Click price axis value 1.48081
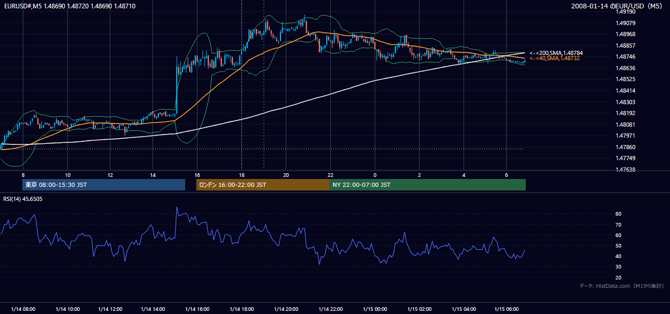 tap(626, 125)
